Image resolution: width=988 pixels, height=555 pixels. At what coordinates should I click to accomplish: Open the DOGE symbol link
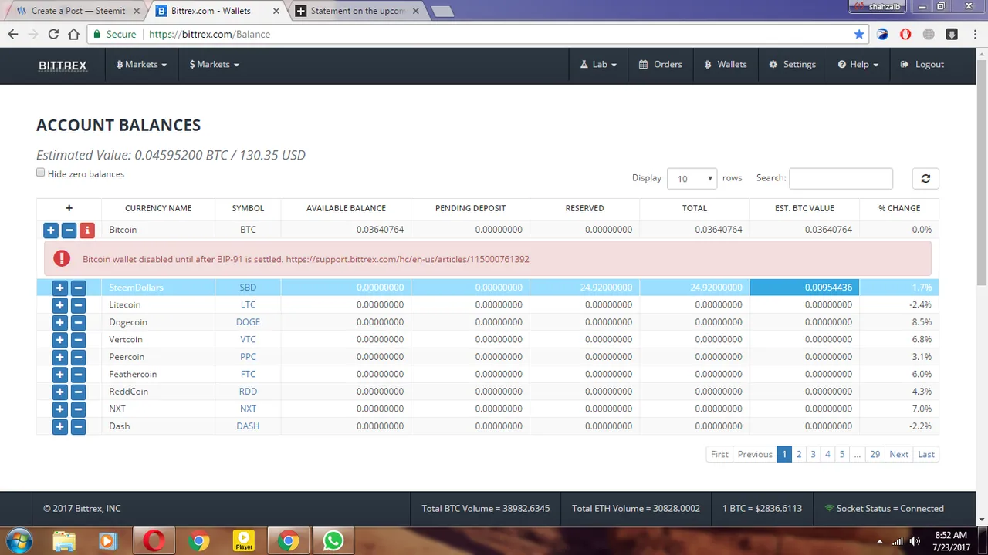coord(248,322)
